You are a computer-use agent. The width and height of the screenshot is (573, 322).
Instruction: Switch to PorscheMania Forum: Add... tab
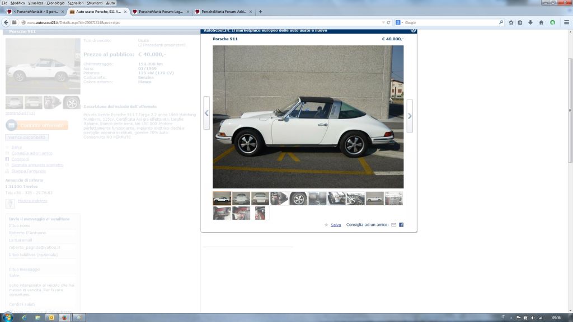pyautogui.click(x=224, y=12)
